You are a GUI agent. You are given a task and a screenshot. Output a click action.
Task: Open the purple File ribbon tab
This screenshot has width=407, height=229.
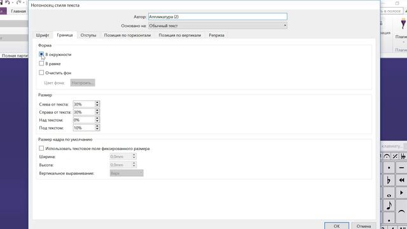click(3, 11)
